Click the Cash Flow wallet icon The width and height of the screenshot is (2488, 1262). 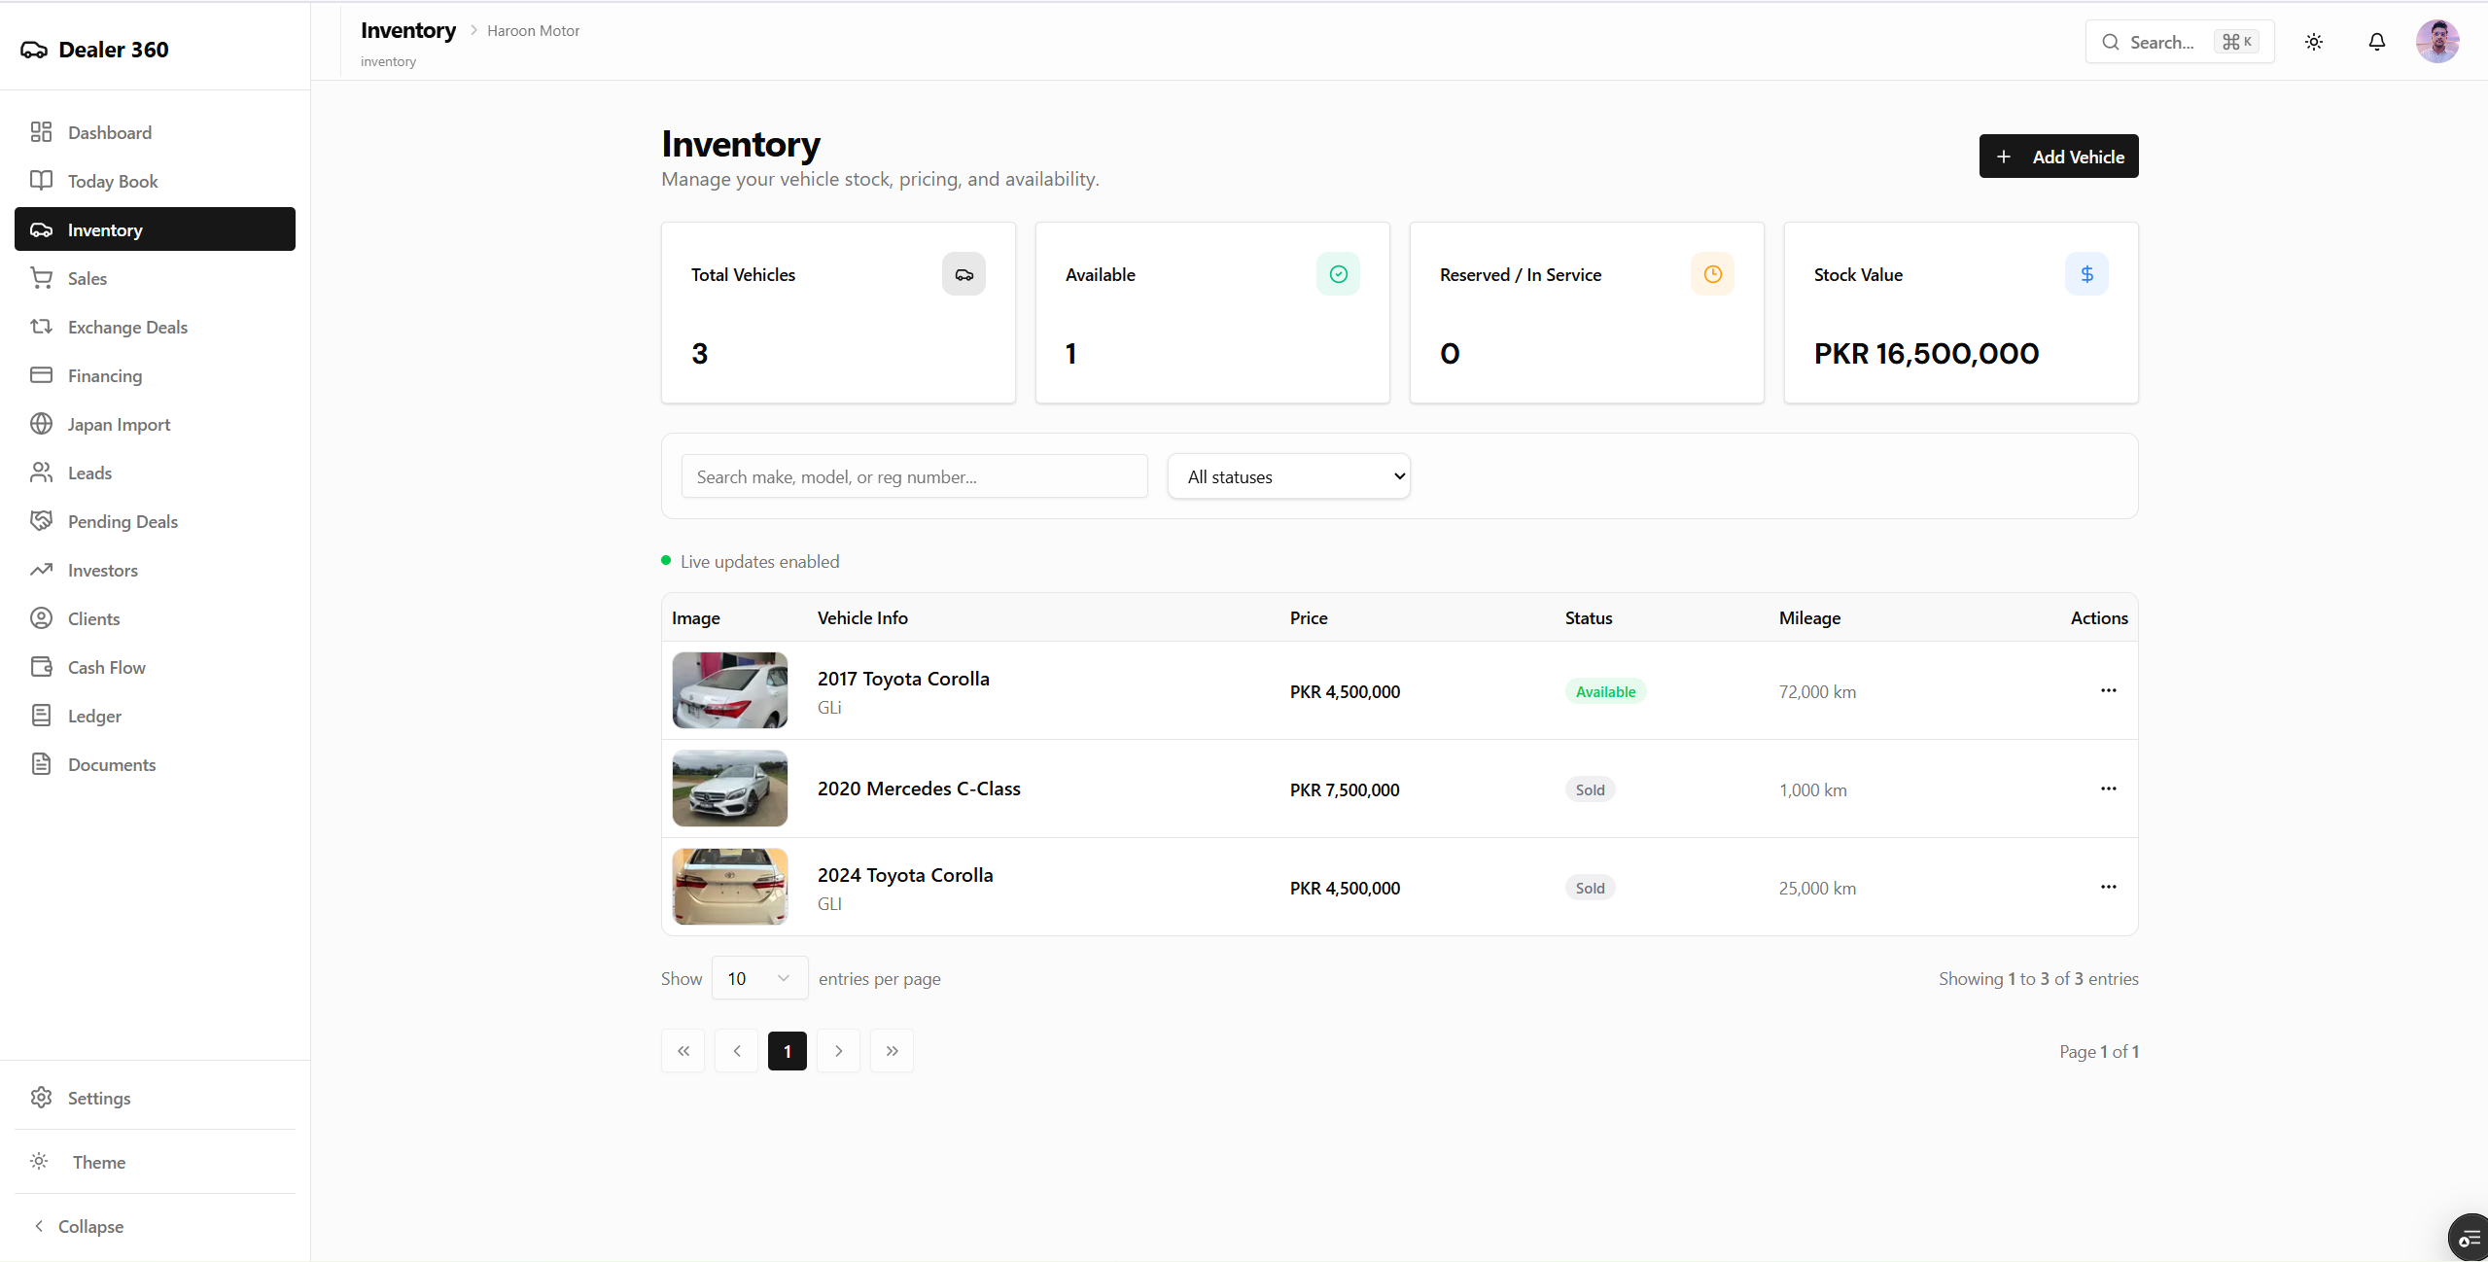[41, 666]
